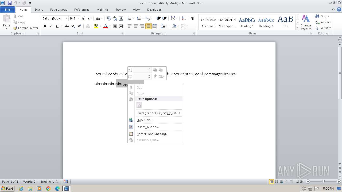
Task: Click the vertical scrollbar down arrow
Action: 340,164
